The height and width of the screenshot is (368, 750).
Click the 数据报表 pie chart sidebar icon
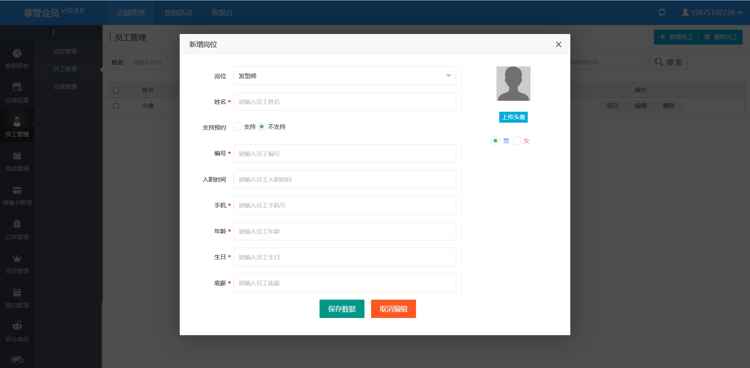click(17, 54)
